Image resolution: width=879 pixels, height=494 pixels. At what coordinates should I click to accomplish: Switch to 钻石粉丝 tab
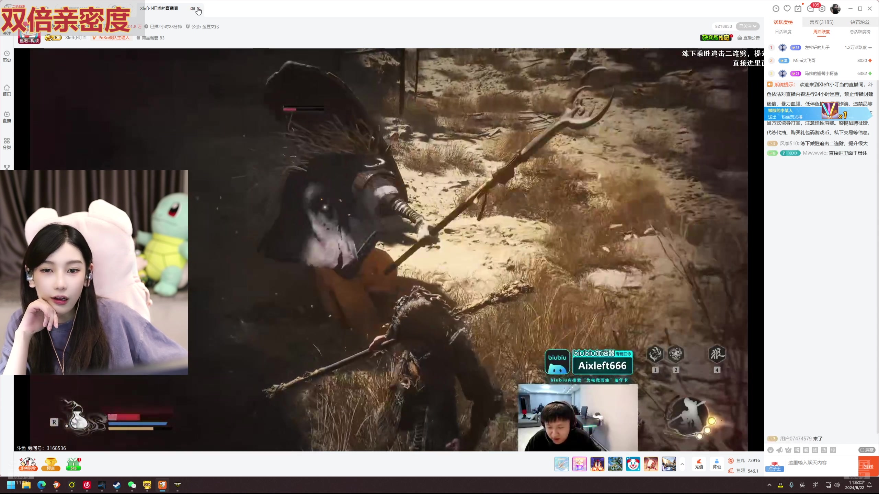tap(860, 22)
